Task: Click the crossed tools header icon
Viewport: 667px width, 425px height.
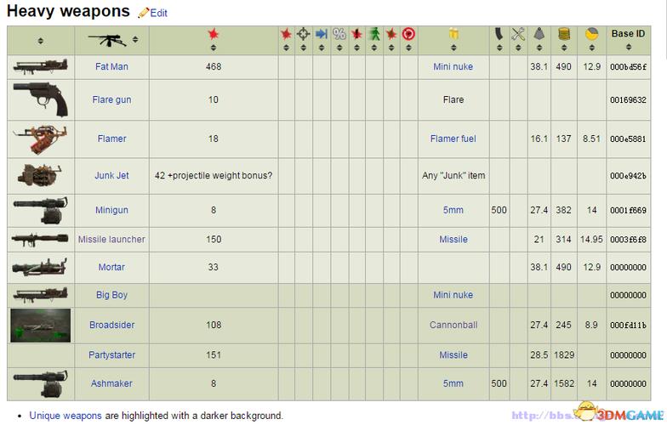Action: point(518,34)
